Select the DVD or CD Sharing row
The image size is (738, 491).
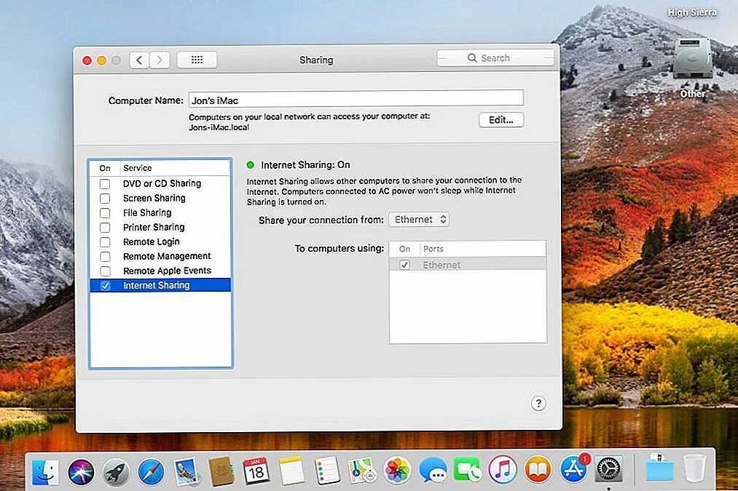click(x=160, y=184)
